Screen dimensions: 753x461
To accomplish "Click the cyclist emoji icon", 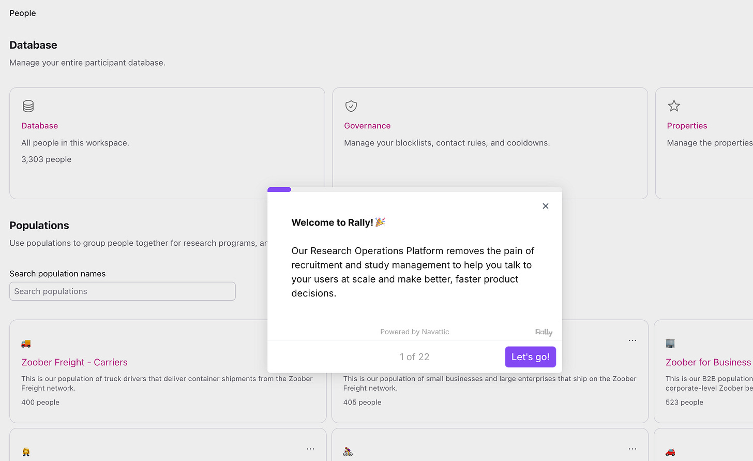I will click(x=348, y=452).
